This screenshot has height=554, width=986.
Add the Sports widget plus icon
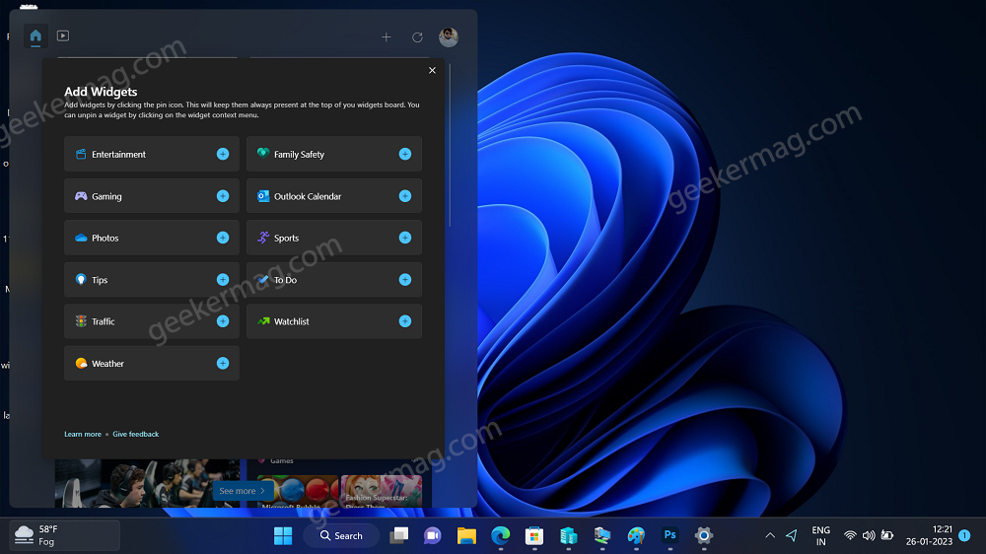(405, 238)
